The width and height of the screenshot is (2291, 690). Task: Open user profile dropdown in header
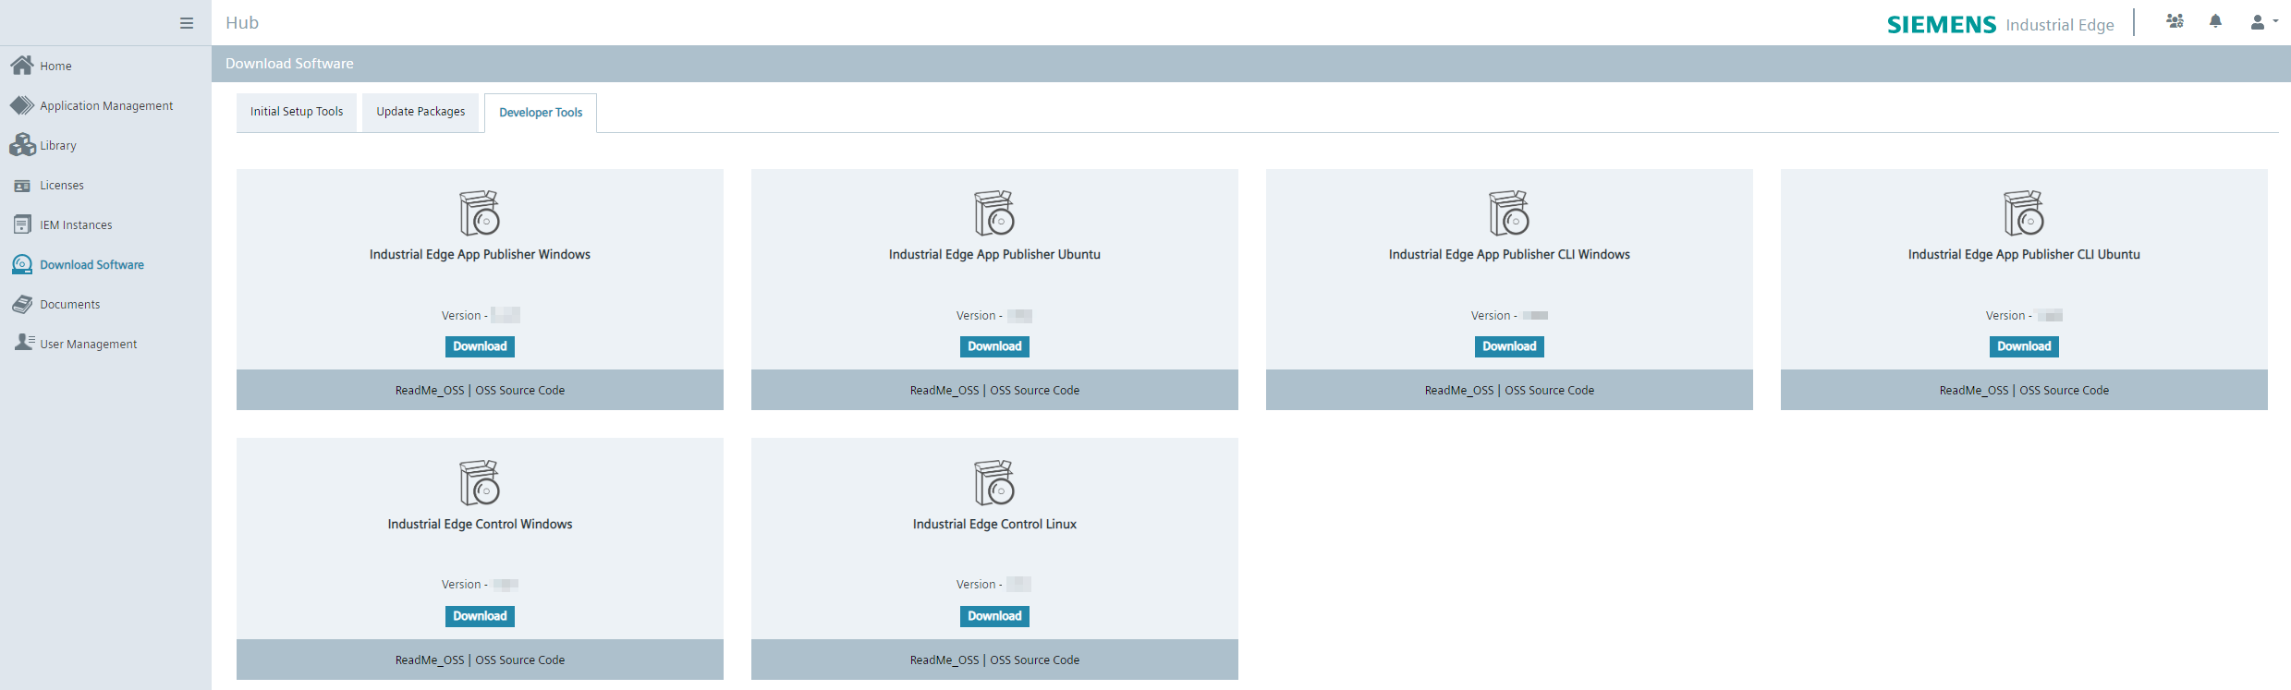[x=2263, y=22]
